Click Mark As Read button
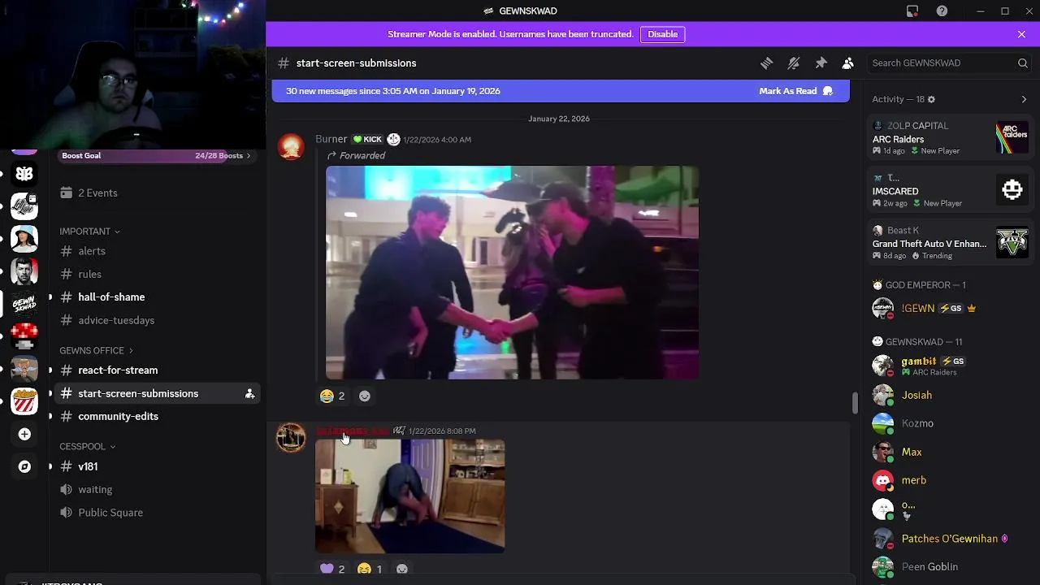 tap(795, 92)
